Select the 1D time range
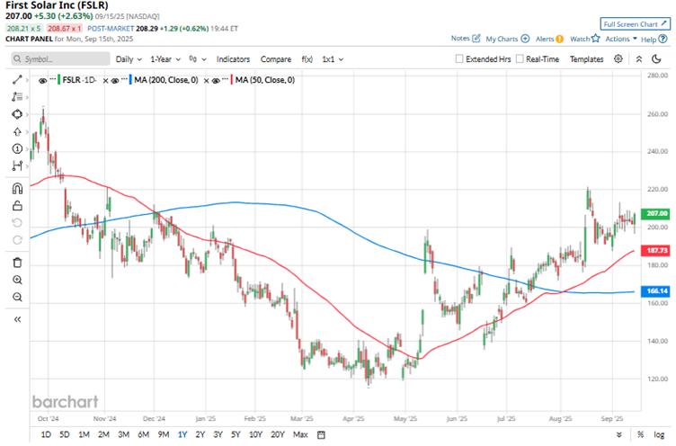The image size is (676, 446). click(46, 435)
